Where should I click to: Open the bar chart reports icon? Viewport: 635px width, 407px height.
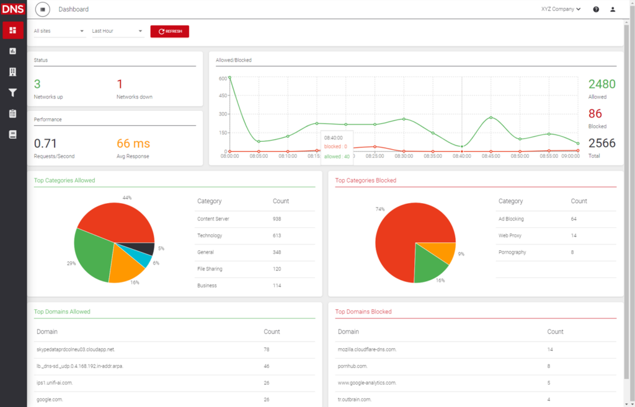click(13, 51)
